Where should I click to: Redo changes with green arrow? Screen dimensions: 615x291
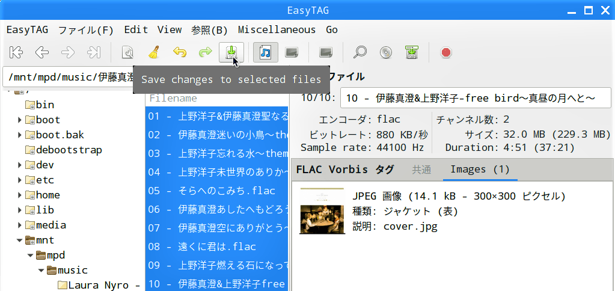(x=205, y=52)
